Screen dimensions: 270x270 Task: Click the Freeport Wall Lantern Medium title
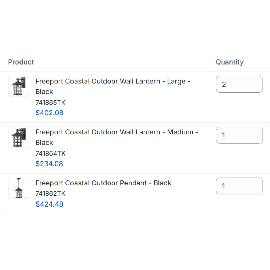pyautogui.click(x=117, y=132)
